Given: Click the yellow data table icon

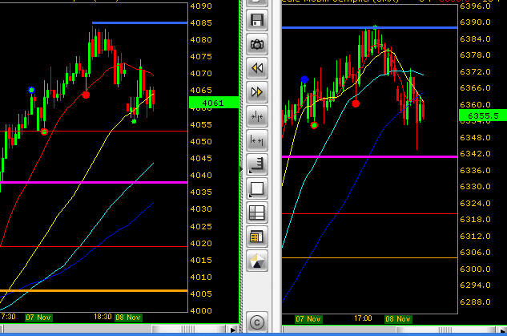Looking at the screenshot, I should pyautogui.click(x=257, y=237).
